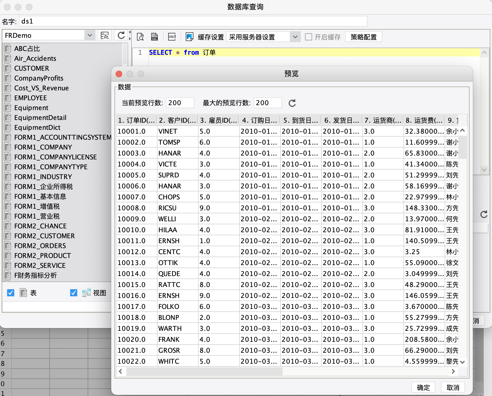
Task: Select the FORM1_企业所得税 table
Action: coord(43,186)
